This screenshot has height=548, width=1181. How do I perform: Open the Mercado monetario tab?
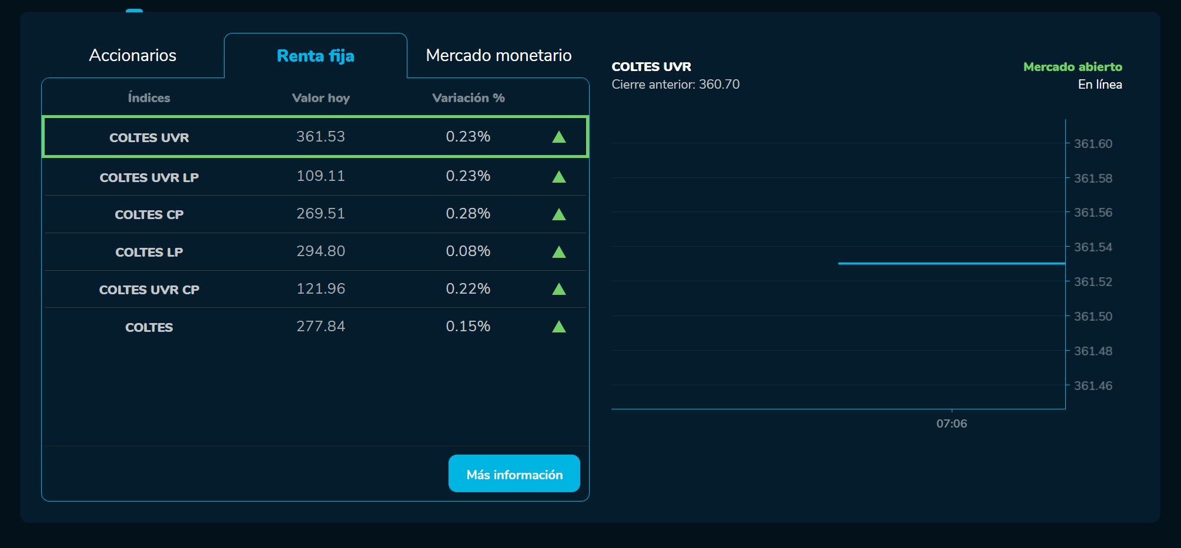pyautogui.click(x=499, y=55)
